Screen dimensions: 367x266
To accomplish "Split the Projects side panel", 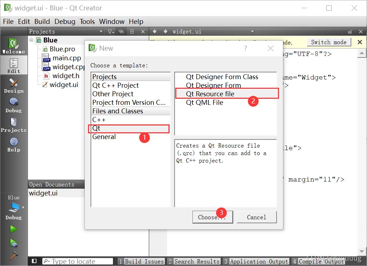I will pyautogui.click(x=132, y=31).
